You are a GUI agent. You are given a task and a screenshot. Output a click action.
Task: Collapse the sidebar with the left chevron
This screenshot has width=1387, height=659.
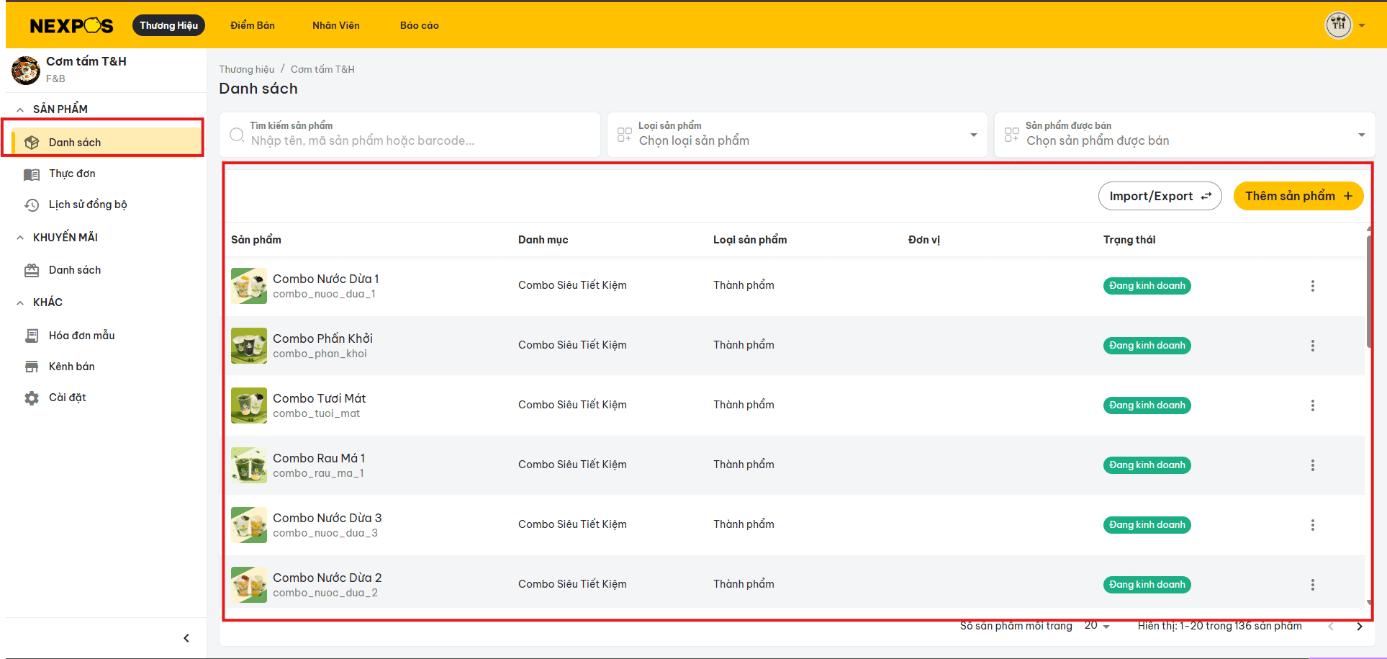[x=186, y=638]
